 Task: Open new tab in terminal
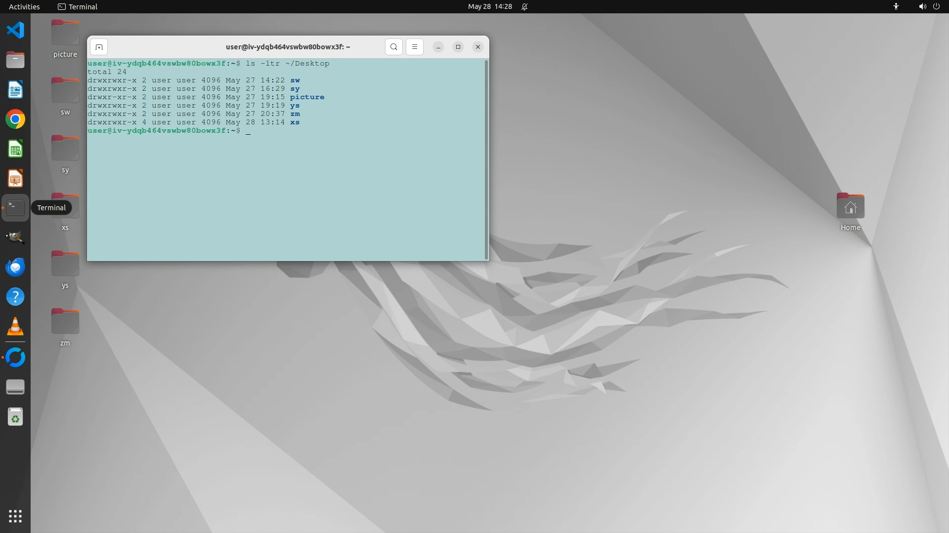[x=99, y=47]
